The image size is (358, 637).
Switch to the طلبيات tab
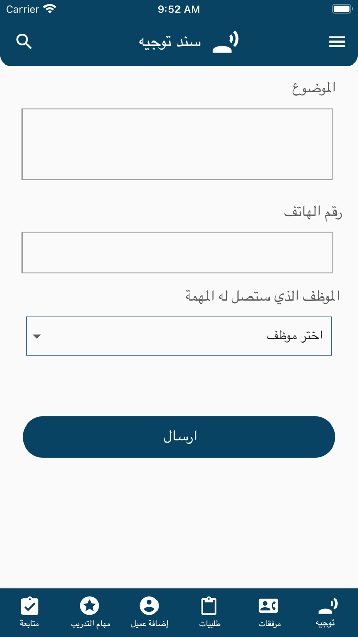[209, 612]
